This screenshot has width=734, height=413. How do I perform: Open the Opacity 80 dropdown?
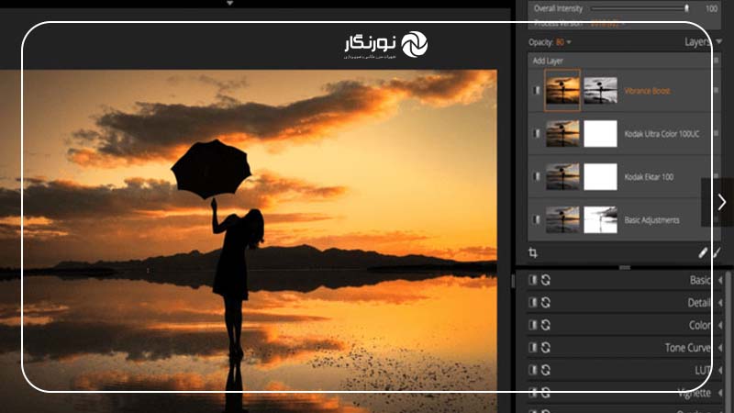coord(563,42)
